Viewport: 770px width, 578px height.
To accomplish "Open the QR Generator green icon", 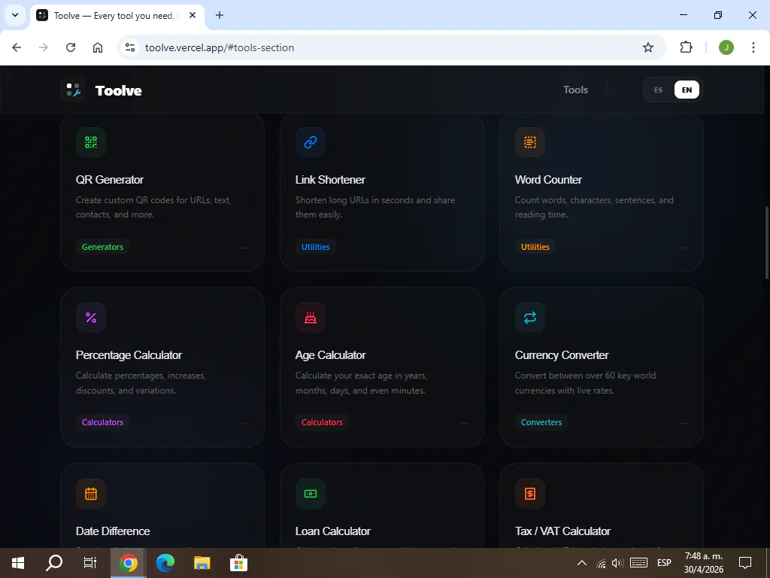I will pos(91,142).
